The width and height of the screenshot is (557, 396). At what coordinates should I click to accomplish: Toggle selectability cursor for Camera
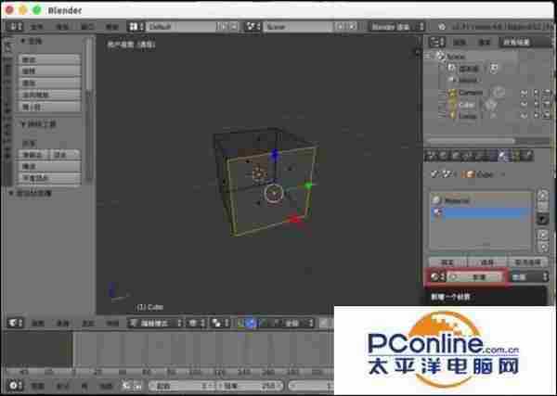point(536,93)
